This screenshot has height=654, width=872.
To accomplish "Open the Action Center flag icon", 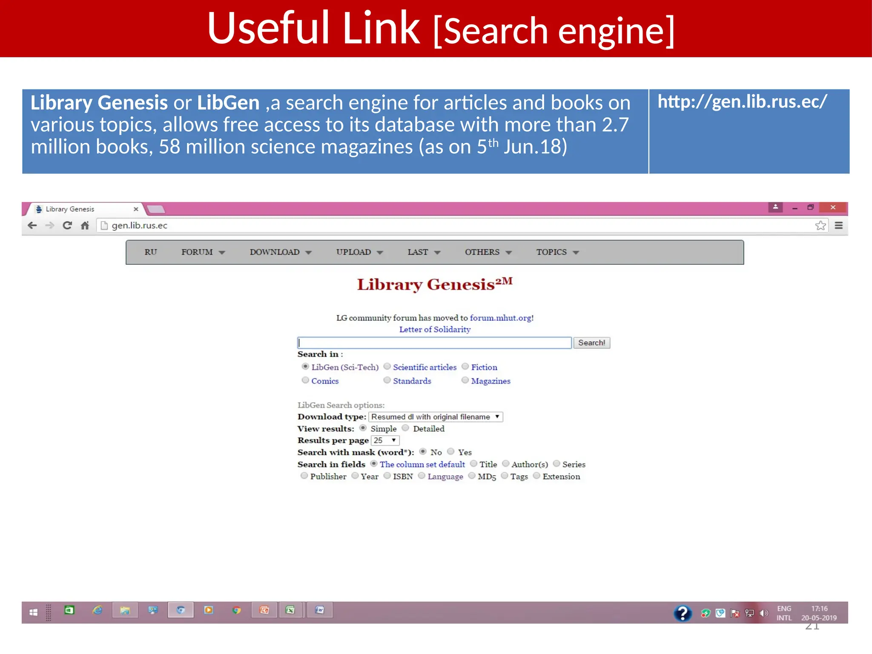I will click(735, 613).
